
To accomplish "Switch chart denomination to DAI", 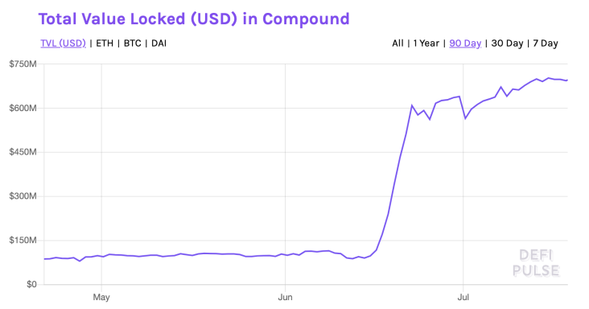I will 159,43.
